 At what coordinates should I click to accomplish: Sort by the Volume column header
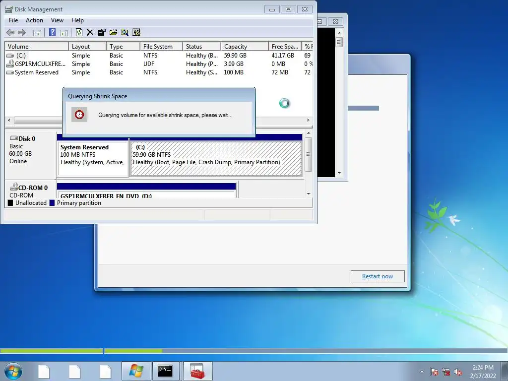(x=36, y=46)
